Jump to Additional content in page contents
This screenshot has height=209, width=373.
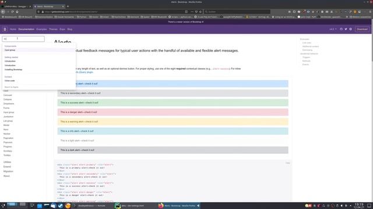pyautogui.click(x=311, y=46)
